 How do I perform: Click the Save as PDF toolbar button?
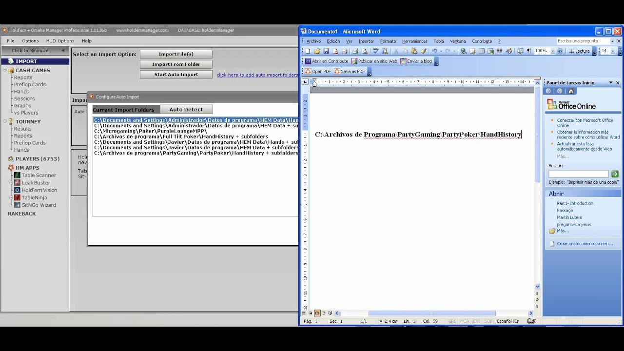349,71
